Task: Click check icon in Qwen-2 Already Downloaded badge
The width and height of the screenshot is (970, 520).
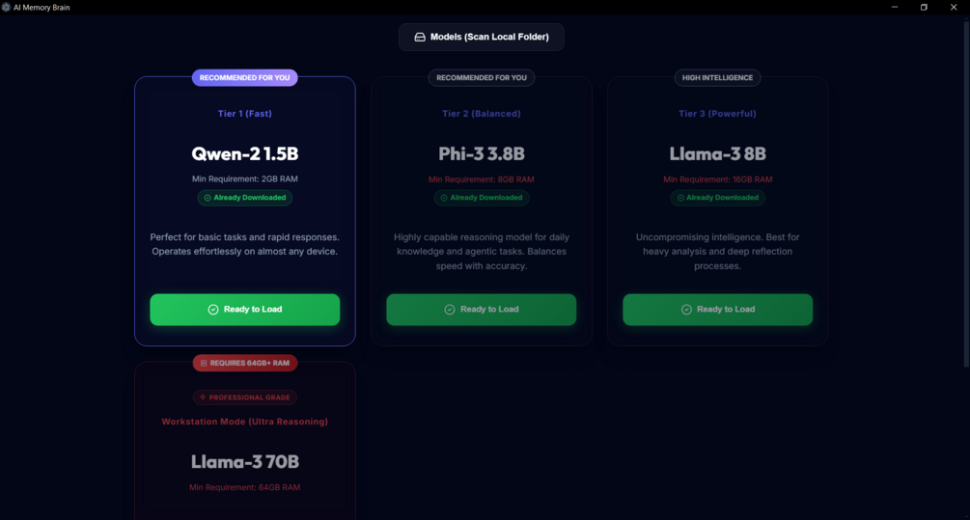Action: (x=208, y=198)
